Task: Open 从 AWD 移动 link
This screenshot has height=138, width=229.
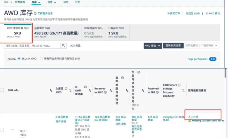Action: click(x=213, y=14)
